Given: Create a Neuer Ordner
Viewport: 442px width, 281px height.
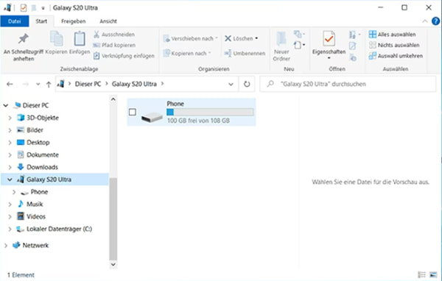Looking at the screenshot, I should tap(281, 46).
